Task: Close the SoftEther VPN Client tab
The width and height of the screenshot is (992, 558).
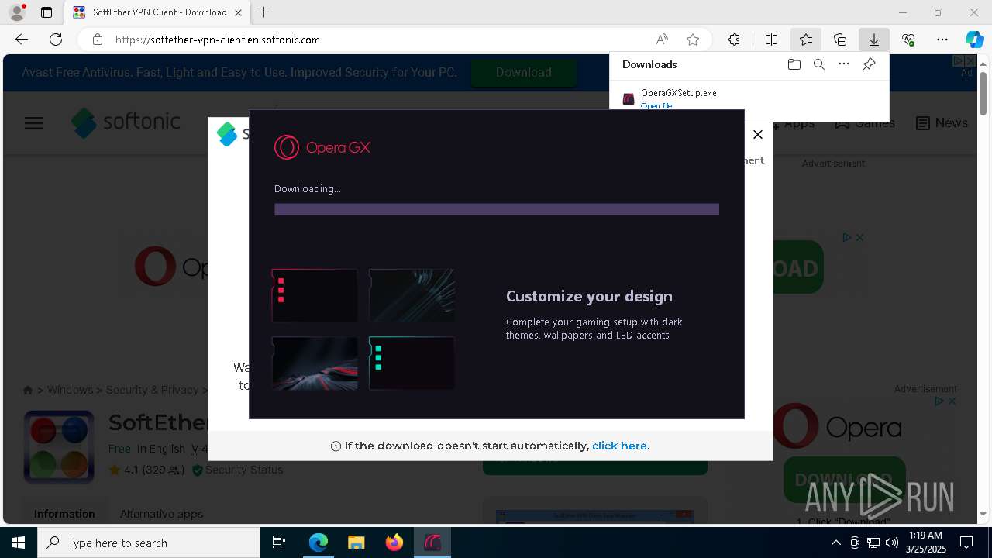Action: tap(239, 12)
